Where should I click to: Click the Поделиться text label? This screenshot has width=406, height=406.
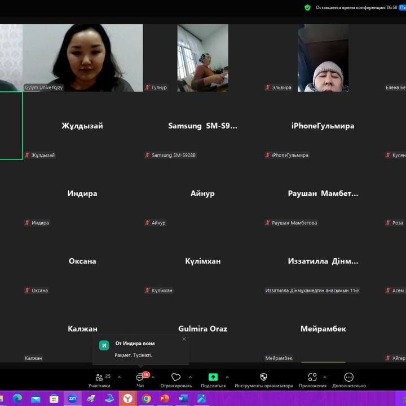(x=213, y=386)
